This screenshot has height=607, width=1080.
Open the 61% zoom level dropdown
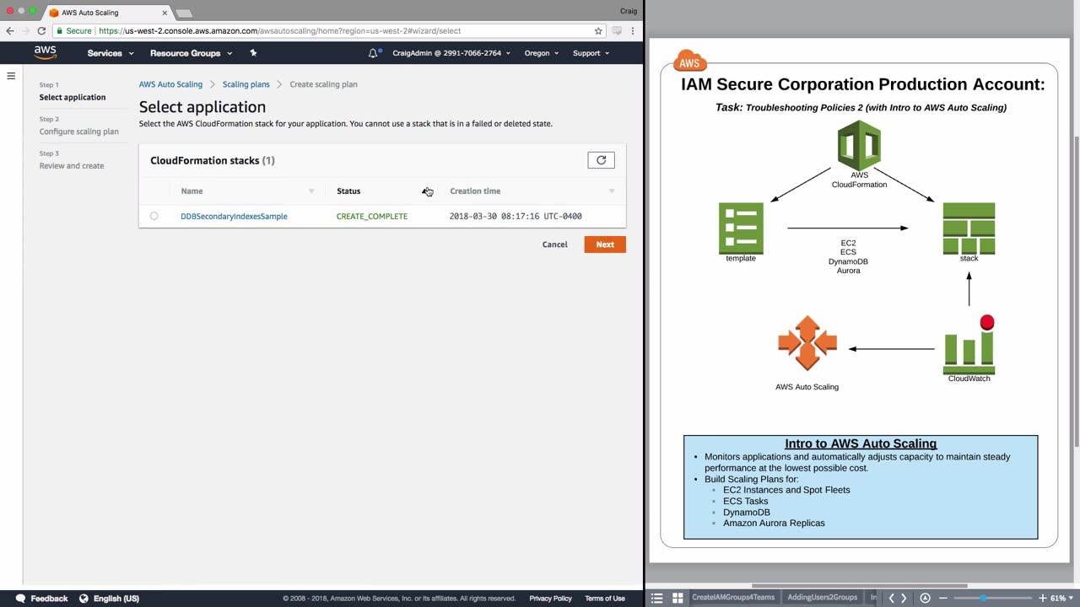click(1060, 598)
